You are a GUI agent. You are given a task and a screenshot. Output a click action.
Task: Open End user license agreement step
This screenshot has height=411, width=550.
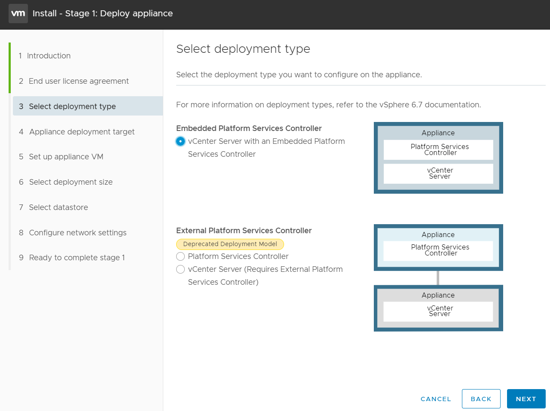click(x=79, y=81)
